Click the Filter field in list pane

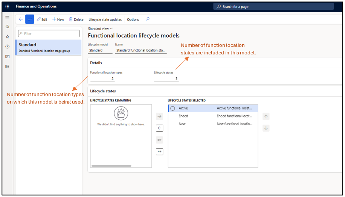click(49, 33)
